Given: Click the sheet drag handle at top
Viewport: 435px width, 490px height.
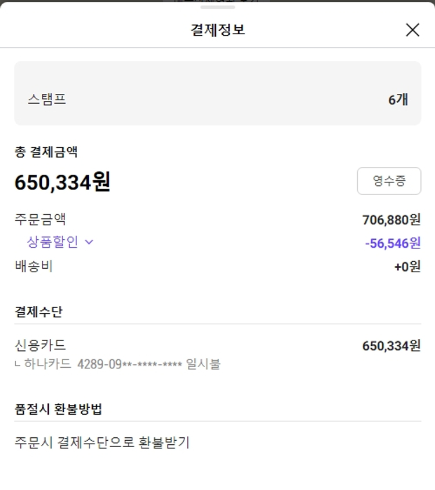Looking at the screenshot, I should tap(217, 7).
